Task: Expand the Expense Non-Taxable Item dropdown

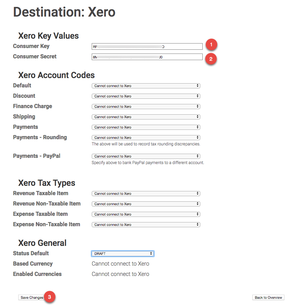Action: point(146,224)
